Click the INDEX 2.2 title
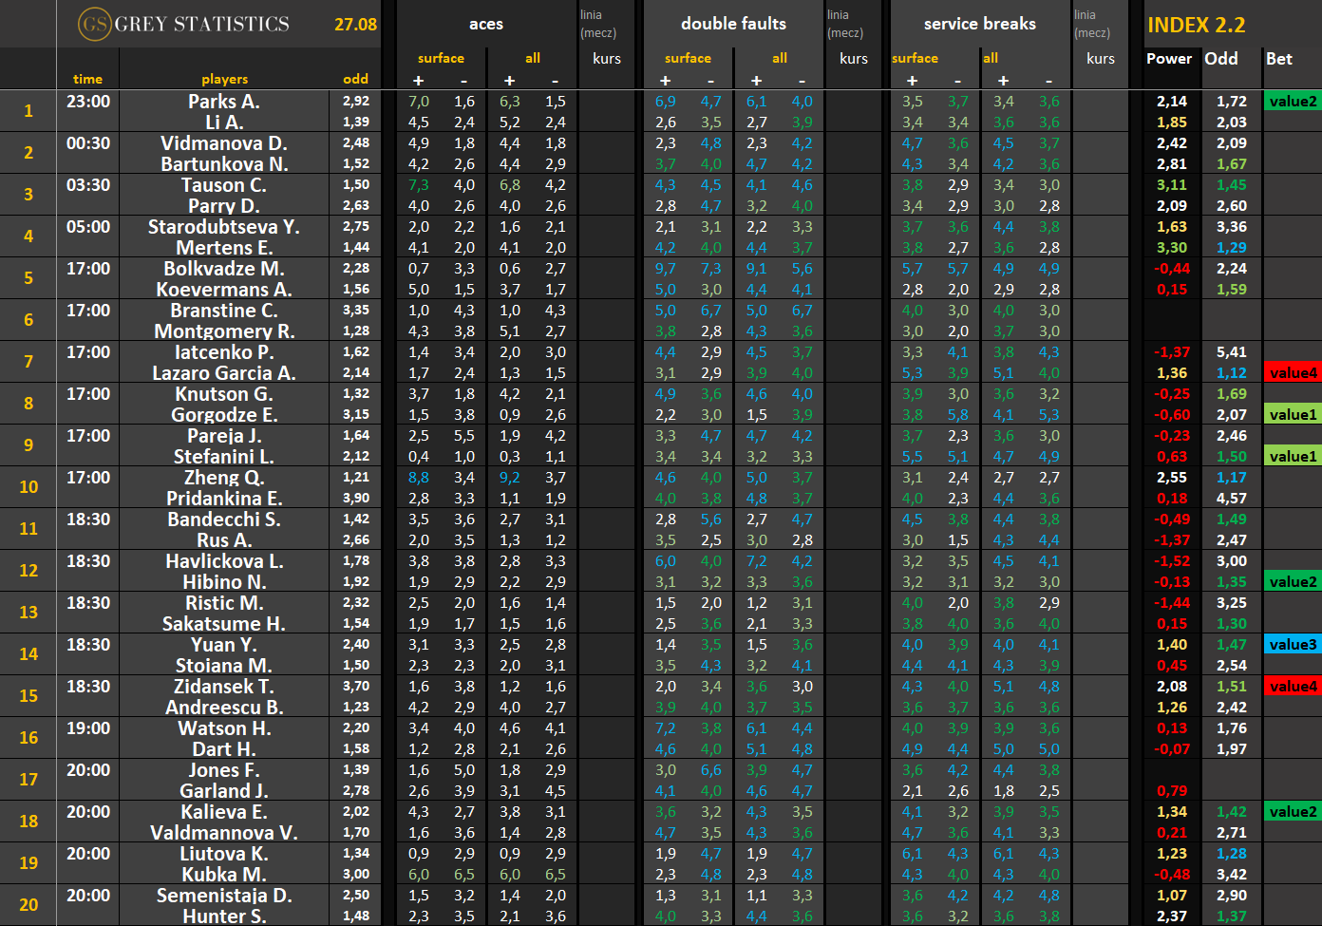 pyautogui.click(x=1196, y=26)
